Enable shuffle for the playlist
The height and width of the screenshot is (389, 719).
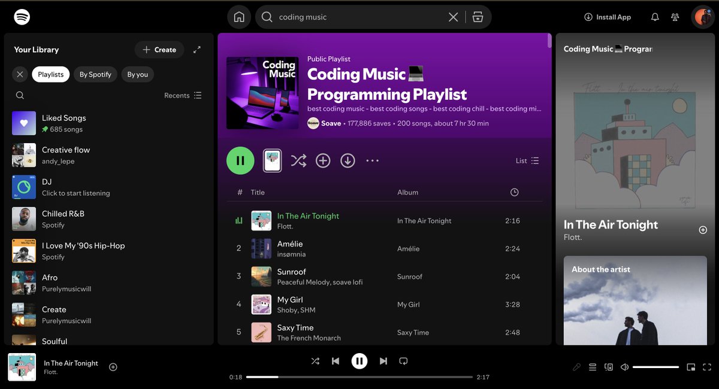(x=298, y=160)
